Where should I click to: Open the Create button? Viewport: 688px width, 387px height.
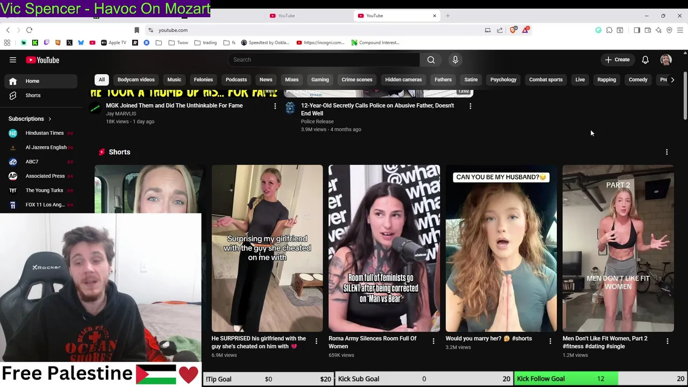coord(617,60)
